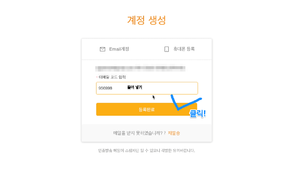
Task: Click the 메일을 받지 못하였습니까? text
Action: (138, 133)
